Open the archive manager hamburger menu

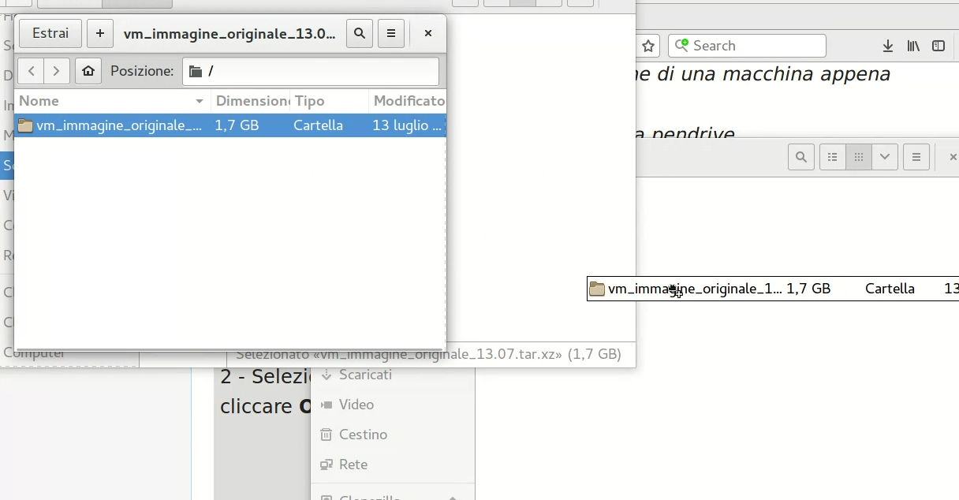[391, 34]
